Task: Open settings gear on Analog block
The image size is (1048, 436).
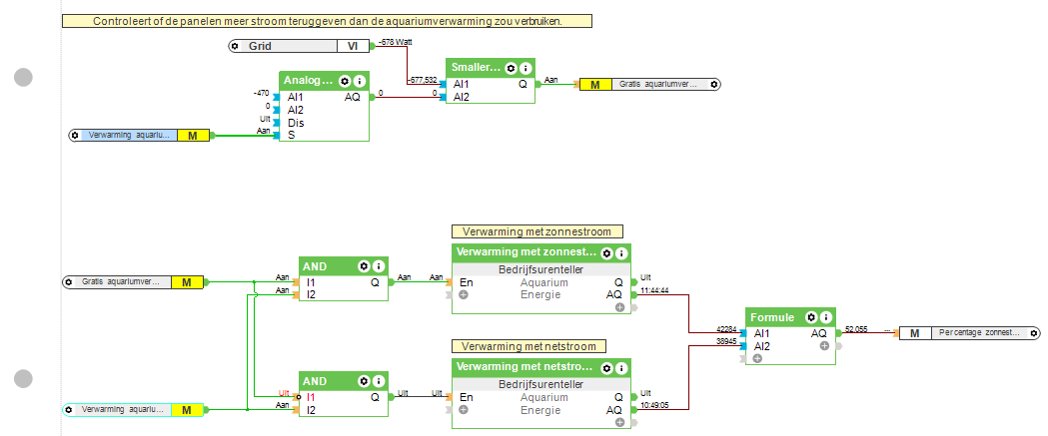Action: click(344, 81)
